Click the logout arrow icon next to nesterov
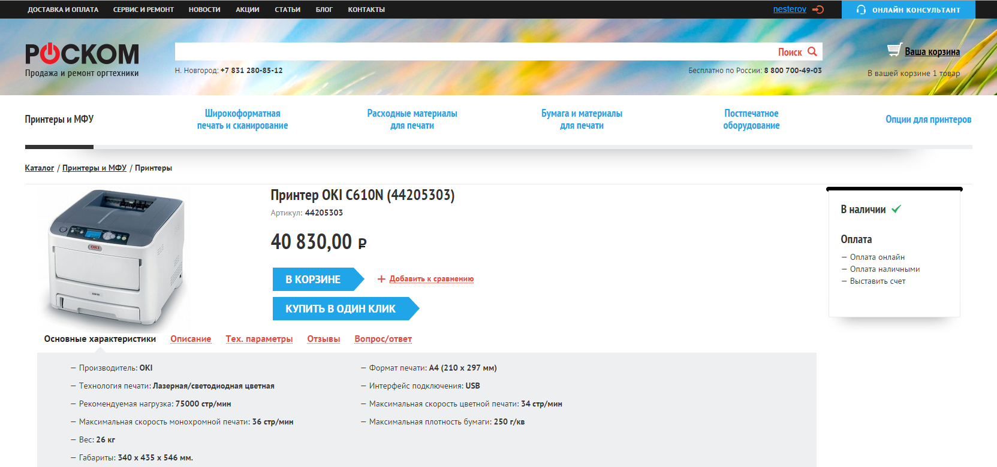The width and height of the screenshot is (997, 467). (x=818, y=10)
